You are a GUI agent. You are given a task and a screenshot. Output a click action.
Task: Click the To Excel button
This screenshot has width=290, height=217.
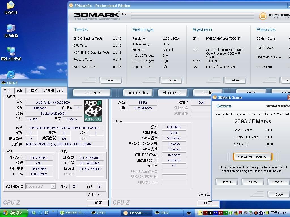253,182
